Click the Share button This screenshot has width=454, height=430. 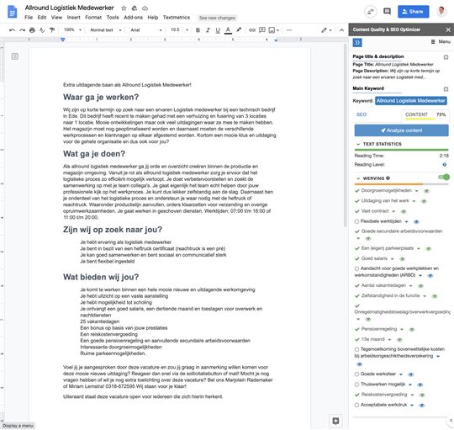[x=413, y=12]
